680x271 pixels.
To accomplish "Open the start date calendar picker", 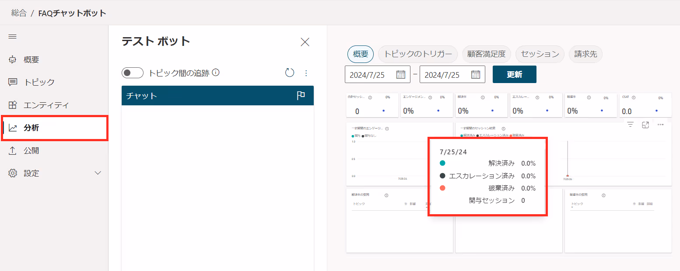I will point(401,75).
